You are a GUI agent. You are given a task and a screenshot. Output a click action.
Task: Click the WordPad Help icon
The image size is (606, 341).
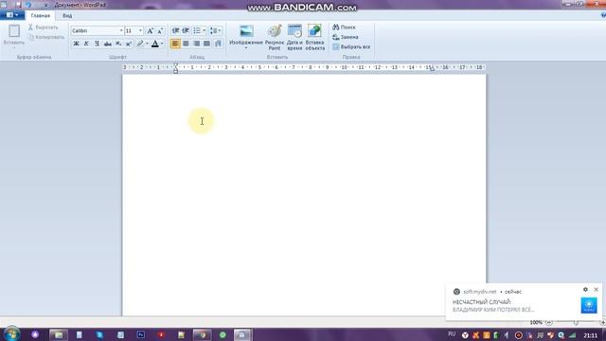[x=603, y=15]
